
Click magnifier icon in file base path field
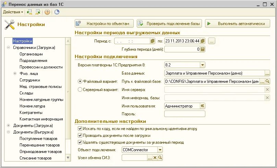[267, 81]
